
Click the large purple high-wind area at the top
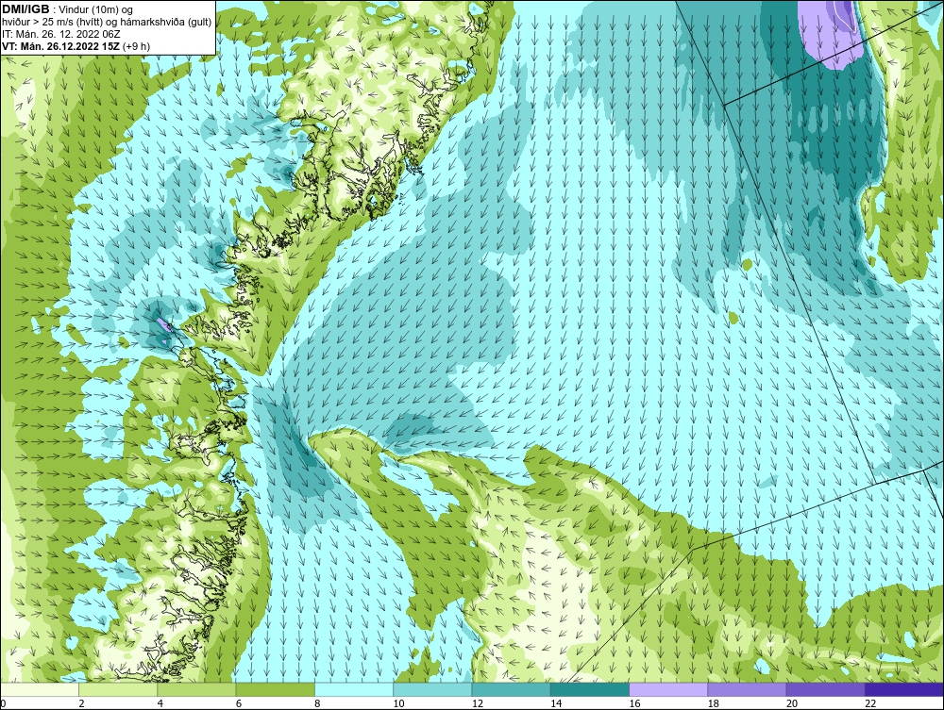[833, 34]
